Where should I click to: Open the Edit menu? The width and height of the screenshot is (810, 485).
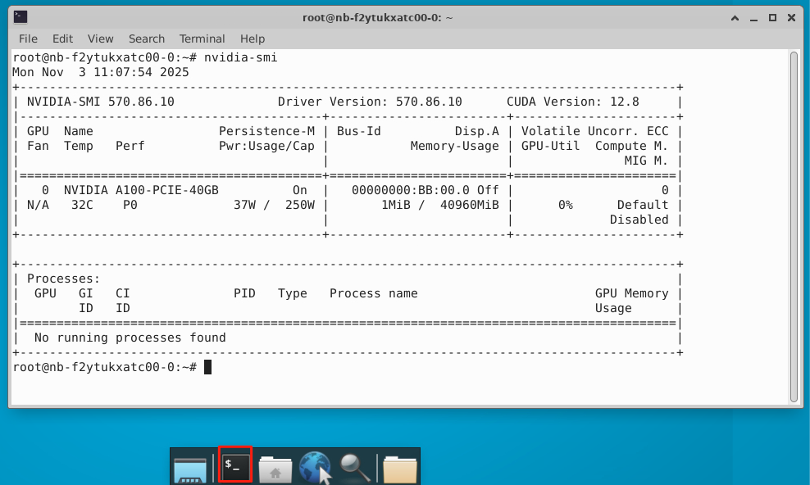62,39
